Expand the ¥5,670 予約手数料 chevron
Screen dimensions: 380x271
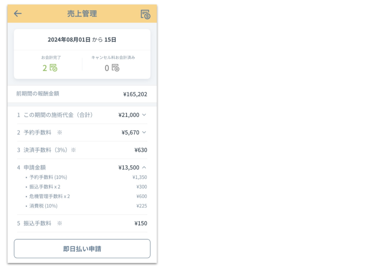[x=144, y=133]
